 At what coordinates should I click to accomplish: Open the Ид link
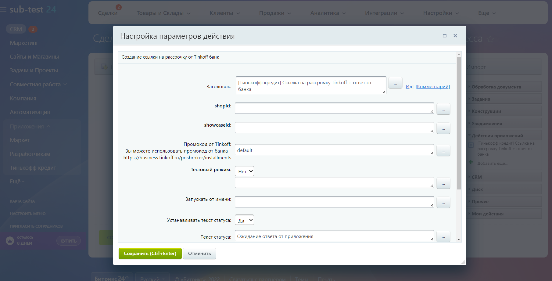(409, 87)
